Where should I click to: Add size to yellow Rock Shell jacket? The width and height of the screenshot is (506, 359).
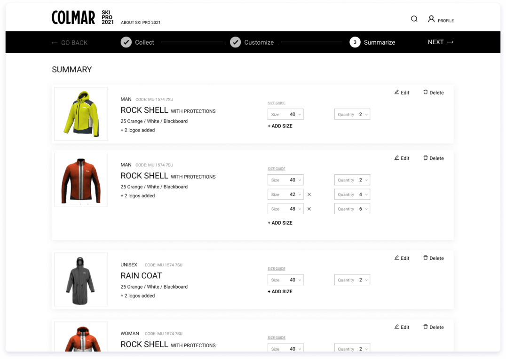280,126
